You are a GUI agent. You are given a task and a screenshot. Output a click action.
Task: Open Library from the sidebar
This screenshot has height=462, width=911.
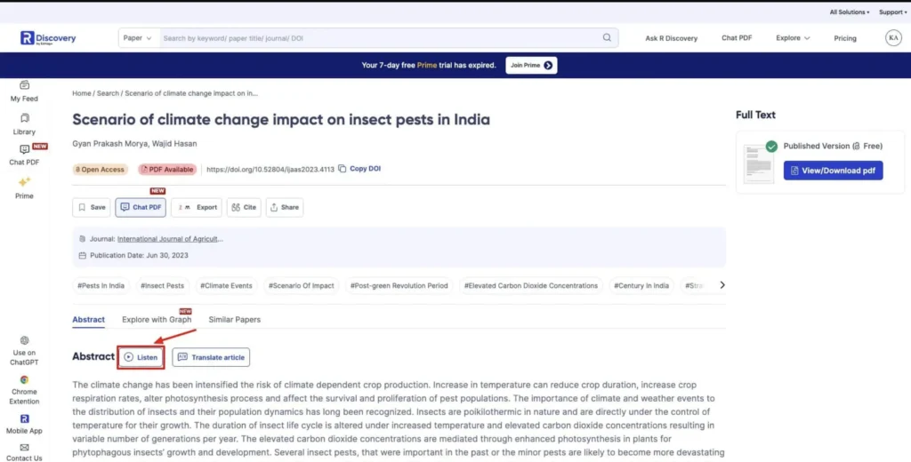24,118
